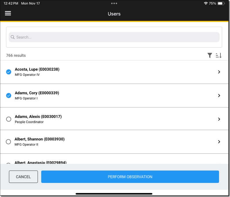Tap the Wi-Fi status icon
Screen dimensions: 230x197
coord(206,3)
